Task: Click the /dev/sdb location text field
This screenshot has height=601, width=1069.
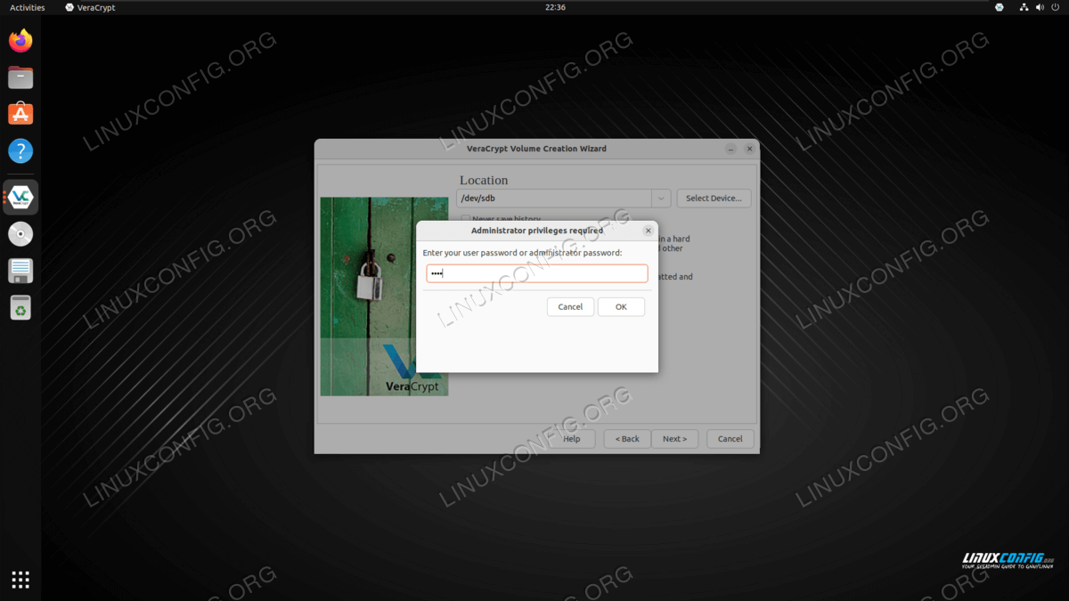Action: point(554,199)
